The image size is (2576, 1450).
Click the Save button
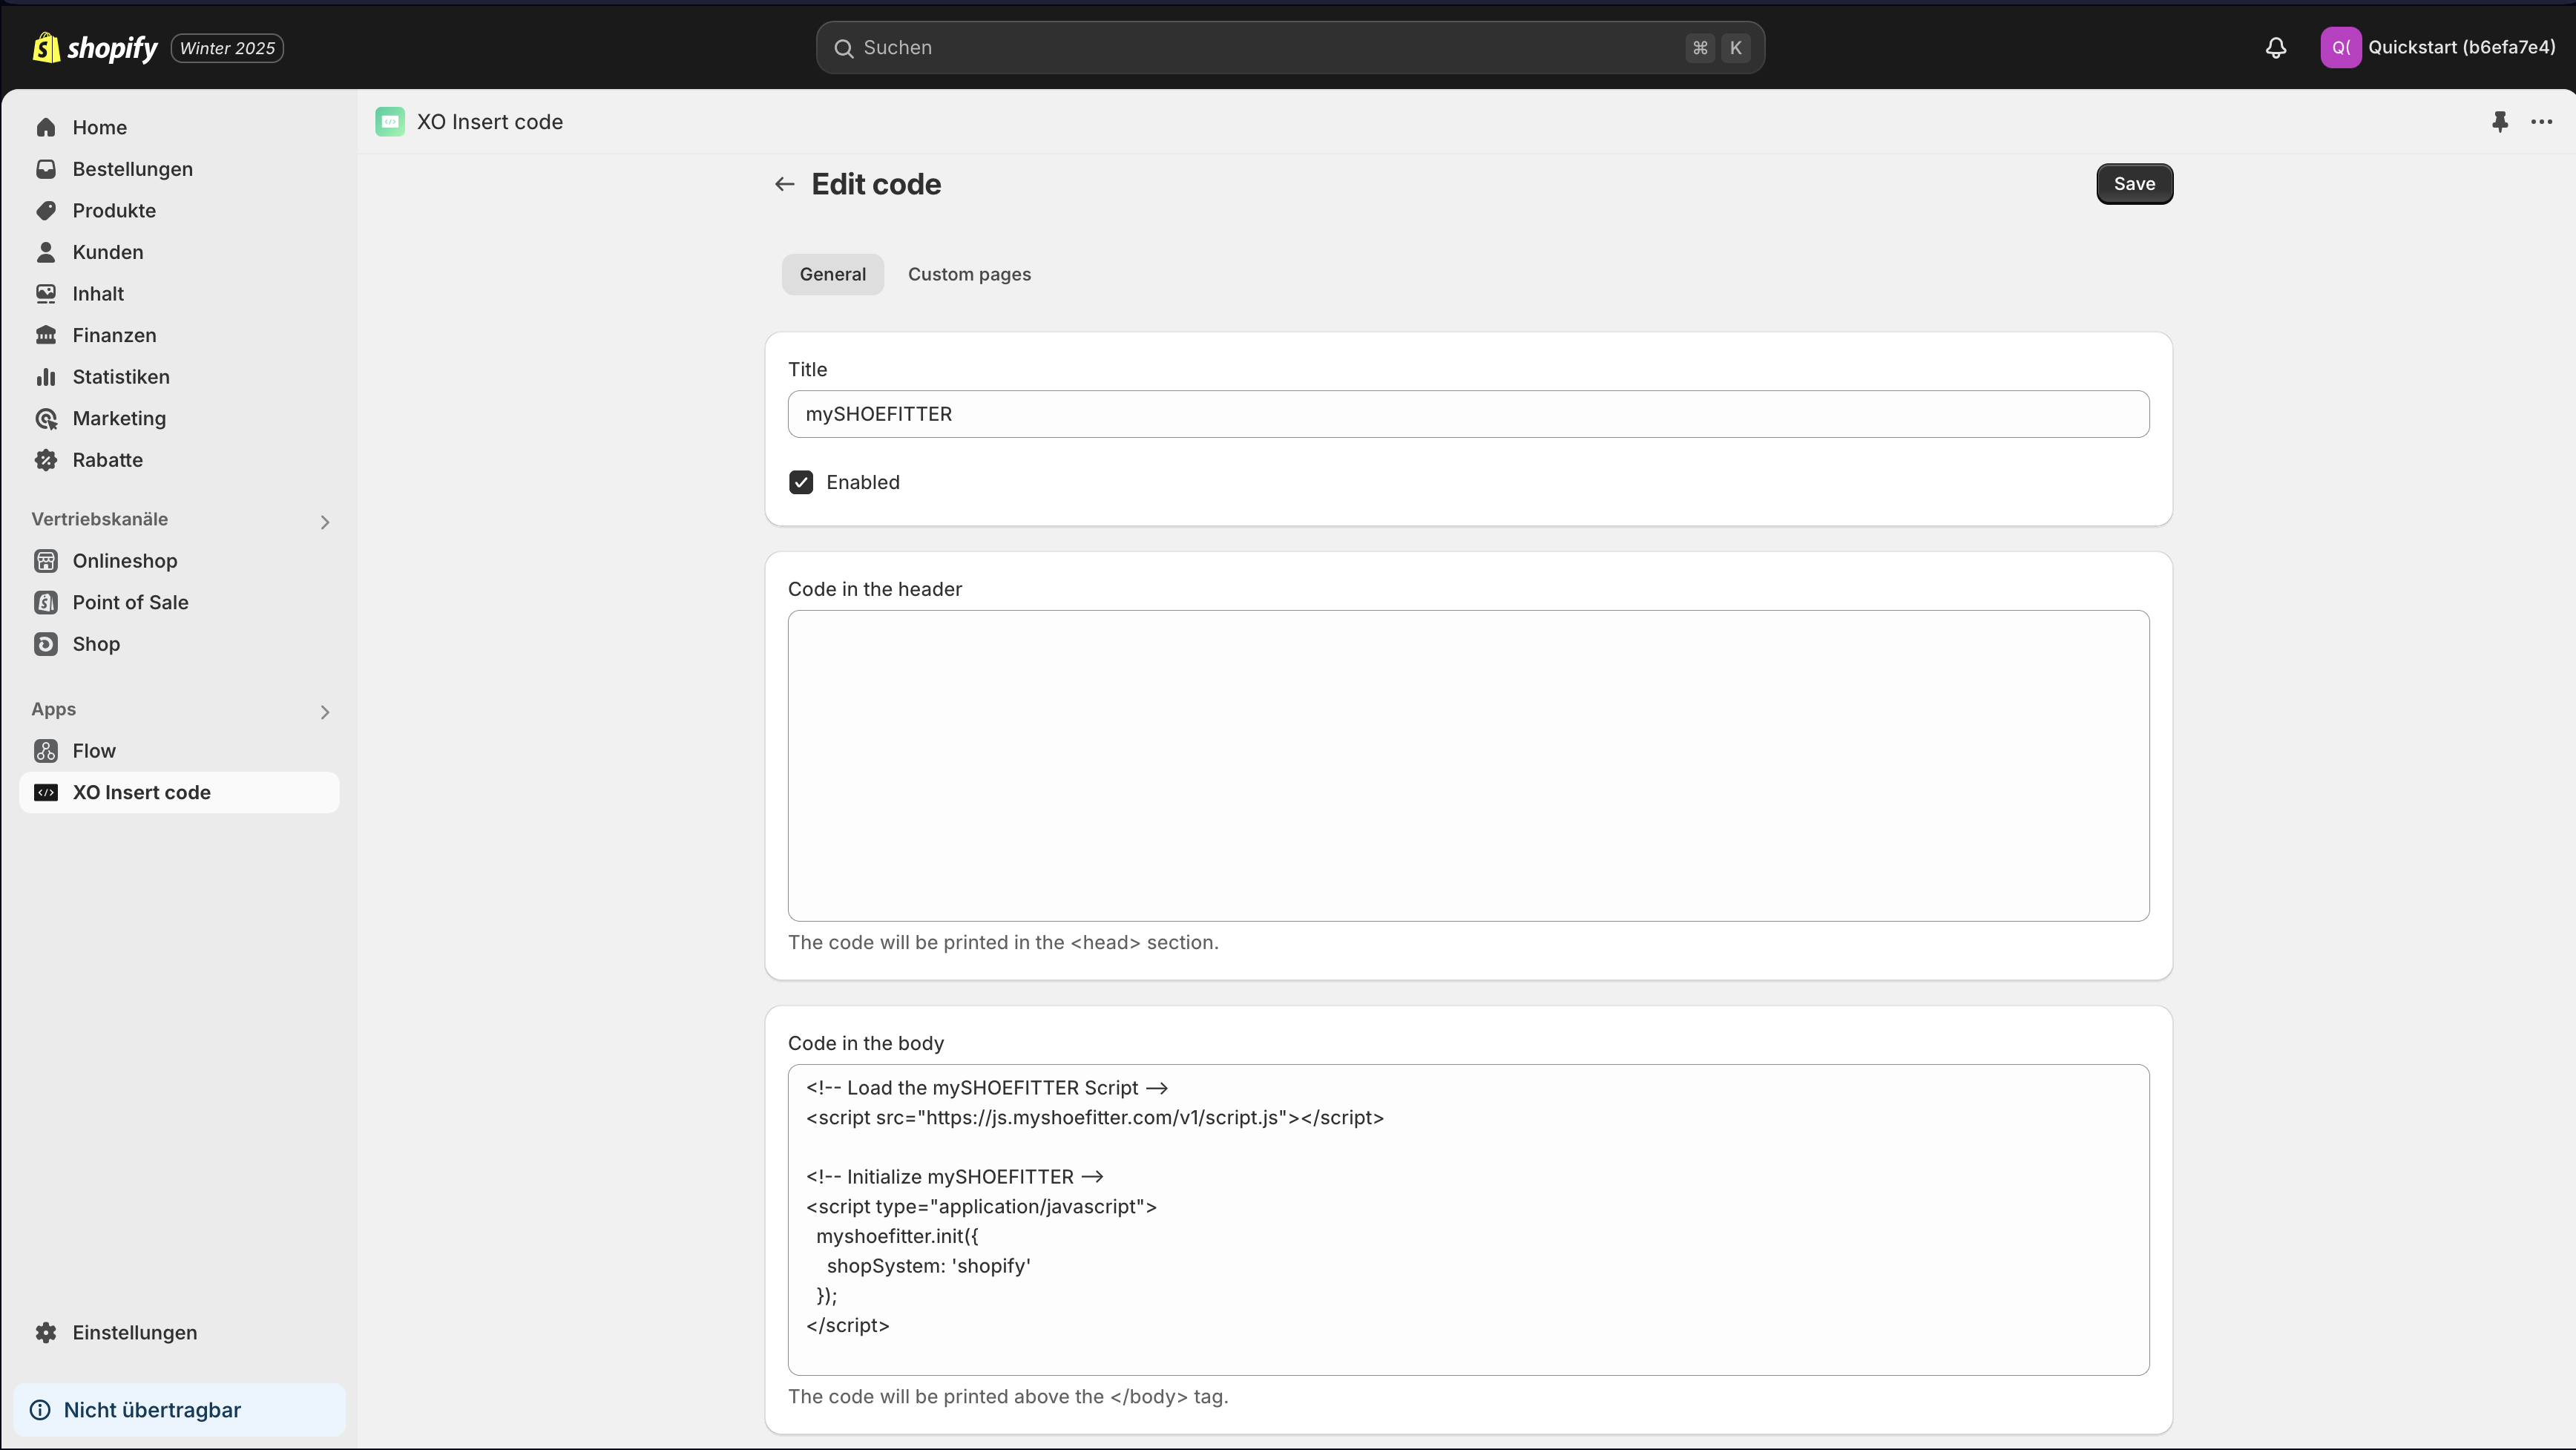pyautogui.click(x=2134, y=184)
